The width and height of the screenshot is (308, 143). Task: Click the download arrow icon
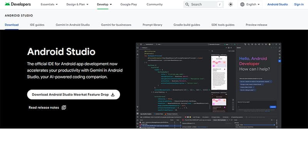click(x=113, y=95)
